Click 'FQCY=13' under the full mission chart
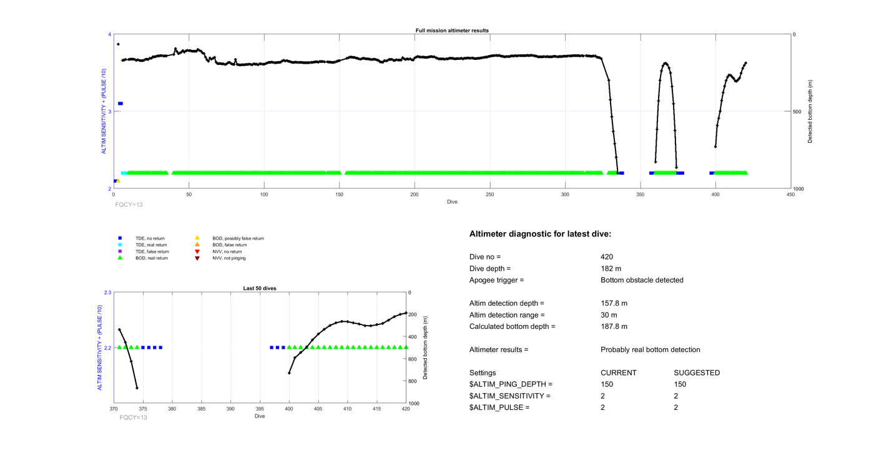 (x=129, y=205)
